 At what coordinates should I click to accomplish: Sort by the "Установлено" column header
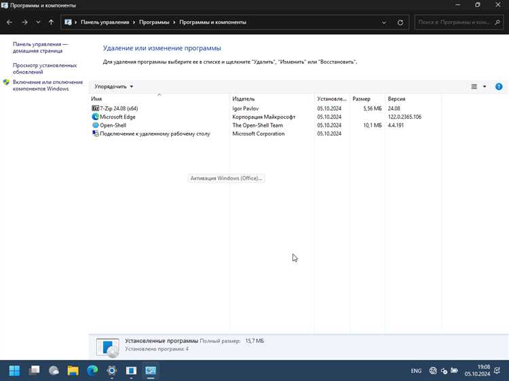coord(332,99)
